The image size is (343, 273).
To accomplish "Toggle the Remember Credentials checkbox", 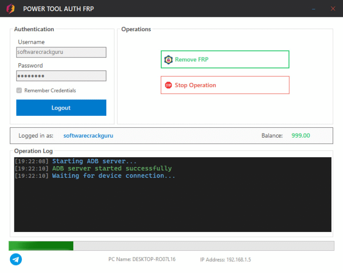I will click(x=19, y=90).
